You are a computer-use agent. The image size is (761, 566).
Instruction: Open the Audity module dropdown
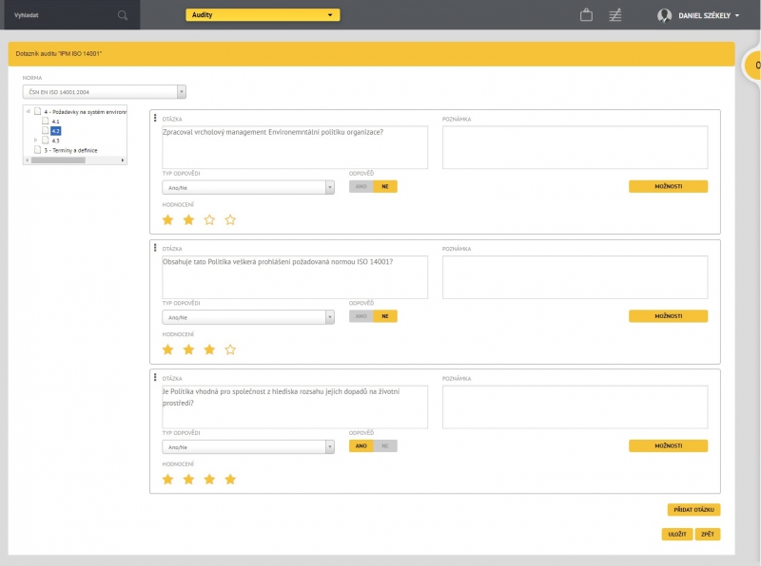[x=263, y=15]
